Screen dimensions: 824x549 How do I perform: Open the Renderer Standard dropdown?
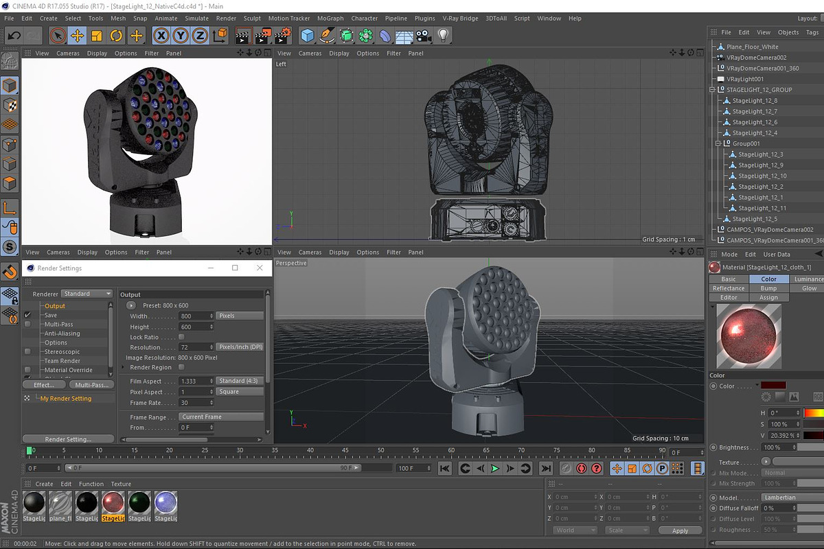click(87, 294)
